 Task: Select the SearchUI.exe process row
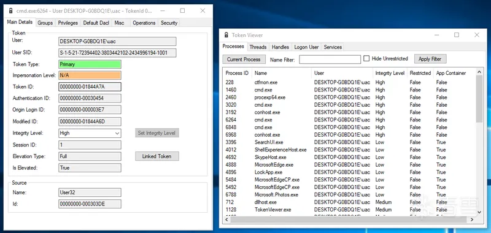pos(349,142)
